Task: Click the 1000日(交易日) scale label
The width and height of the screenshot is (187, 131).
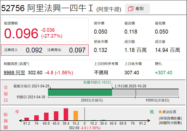Action: 157,100
